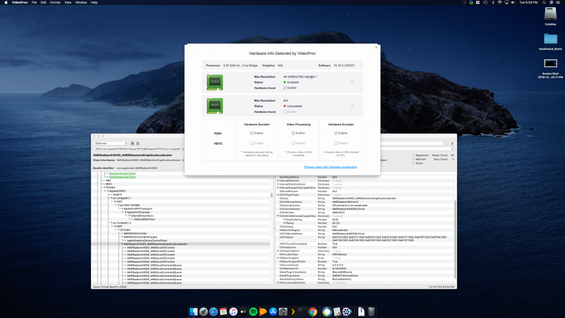The width and height of the screenshot is (565, 318).
Task: Open Finder from the dock
Action: click(x=193, y=312)
